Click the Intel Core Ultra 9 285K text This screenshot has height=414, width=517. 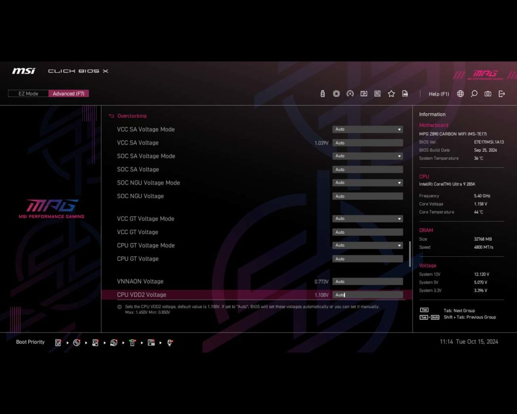(x=447, y=184)
